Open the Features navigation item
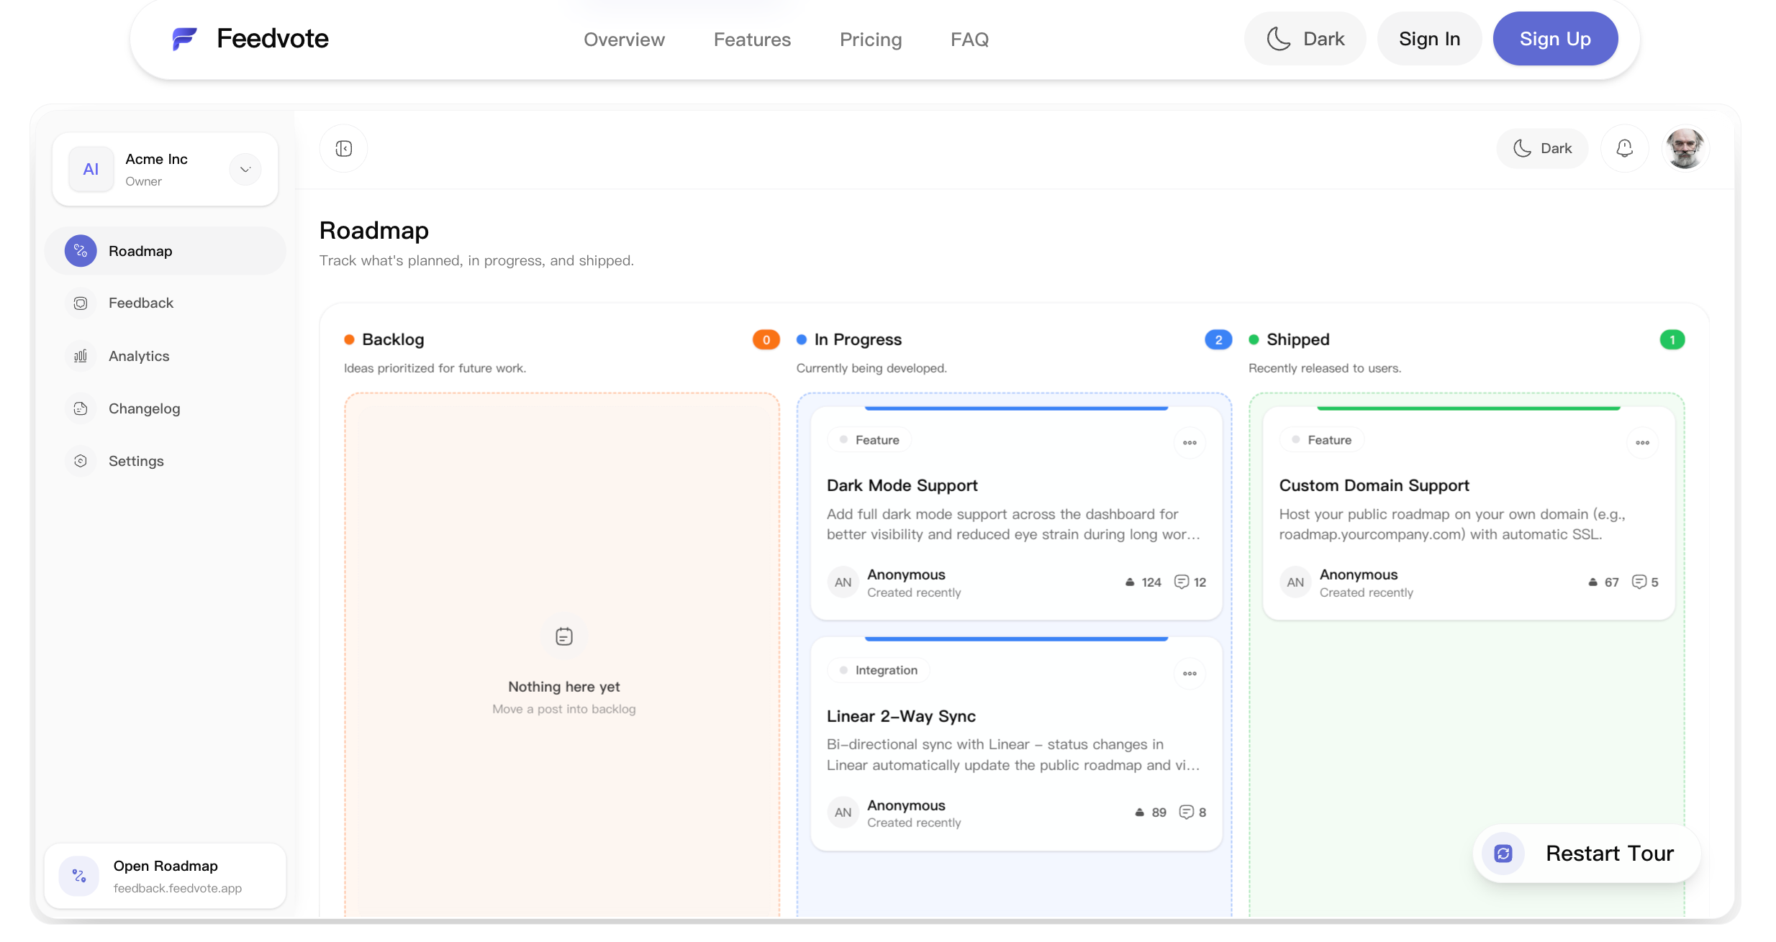This screenshot has height=942, width=1776. coord(752,40)
